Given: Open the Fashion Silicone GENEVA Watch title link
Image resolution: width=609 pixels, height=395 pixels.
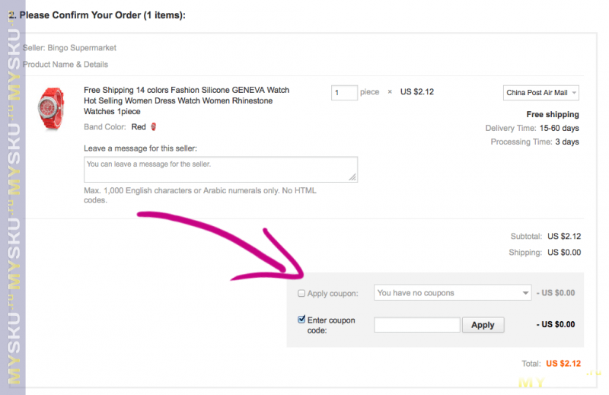Looking at the screenshot, I should (187, 100).
